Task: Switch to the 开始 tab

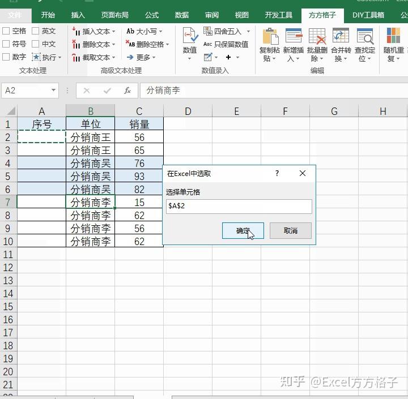Action: coord(48,15)
